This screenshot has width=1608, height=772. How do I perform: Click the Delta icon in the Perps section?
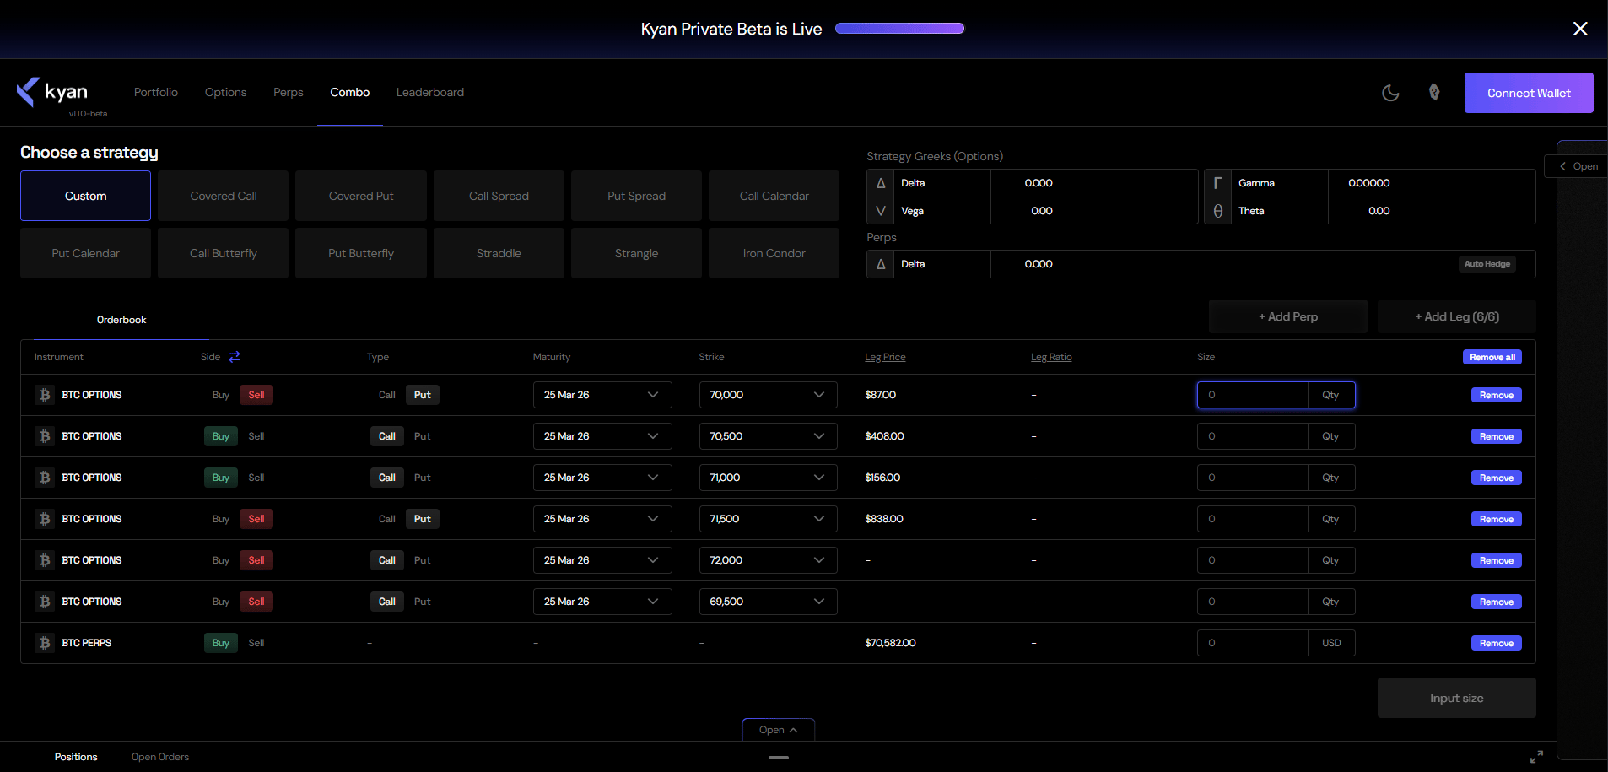(x=881, y=264)
